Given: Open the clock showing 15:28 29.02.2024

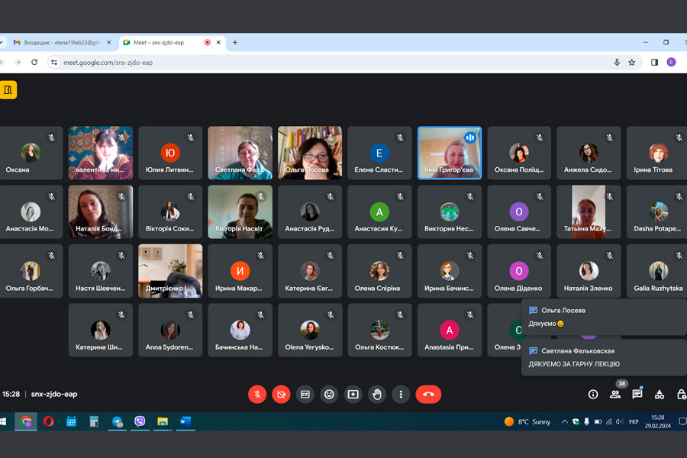Looking at the screenshot, I should [658, 421].
